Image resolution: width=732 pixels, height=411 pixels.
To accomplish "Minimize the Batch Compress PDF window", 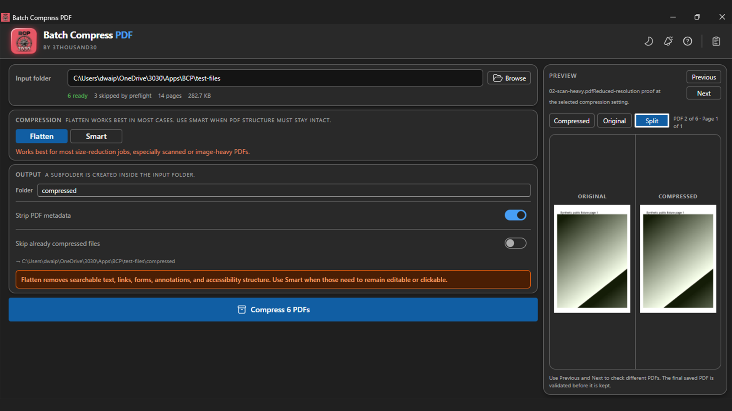I will [673, 17].
